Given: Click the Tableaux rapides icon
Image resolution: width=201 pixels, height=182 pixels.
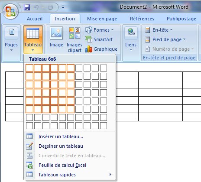Looking at the screenshot, I should (29, 175).
